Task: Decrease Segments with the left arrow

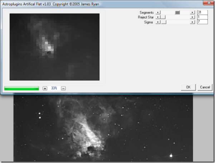Action: pos(158,12)
